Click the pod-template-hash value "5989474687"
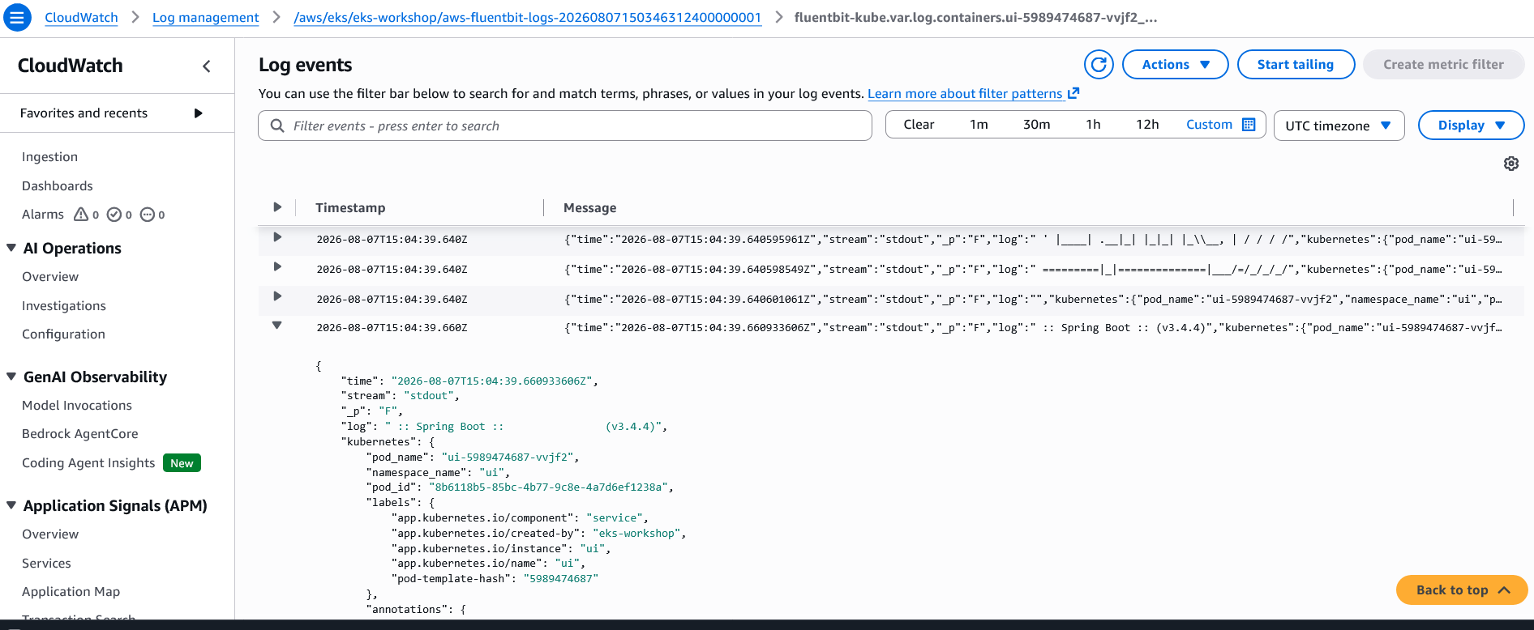Viewport: 1534px width, 630px height. coord(561,579)
